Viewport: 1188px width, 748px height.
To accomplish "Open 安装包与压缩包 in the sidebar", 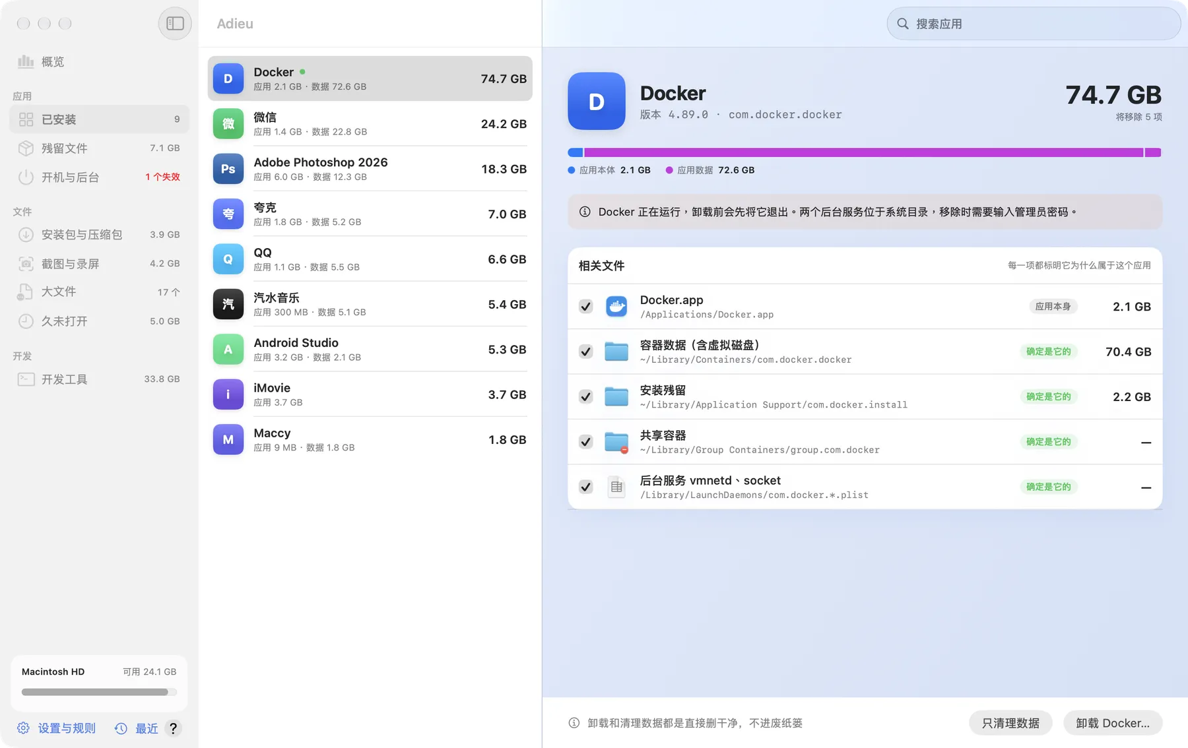I will coord(99,235).
